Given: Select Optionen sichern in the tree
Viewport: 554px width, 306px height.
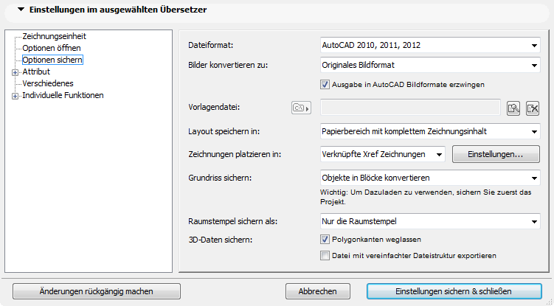Looking at the screenshot, I should 52,60.
